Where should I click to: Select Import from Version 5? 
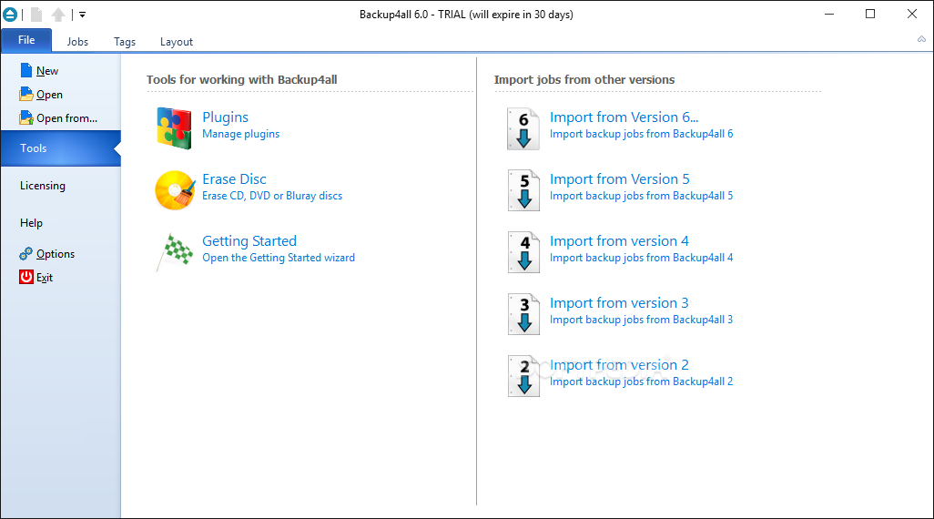click(x=620, y=179)
